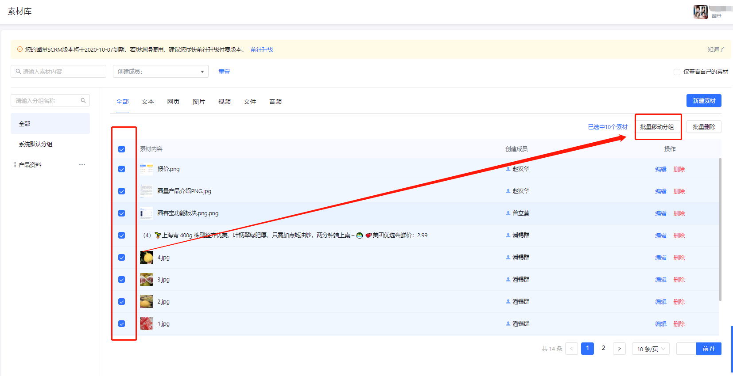Select 系统默认分组 in the group list
This screenshot has height=376, width=733.
click(x=35, y=144)
